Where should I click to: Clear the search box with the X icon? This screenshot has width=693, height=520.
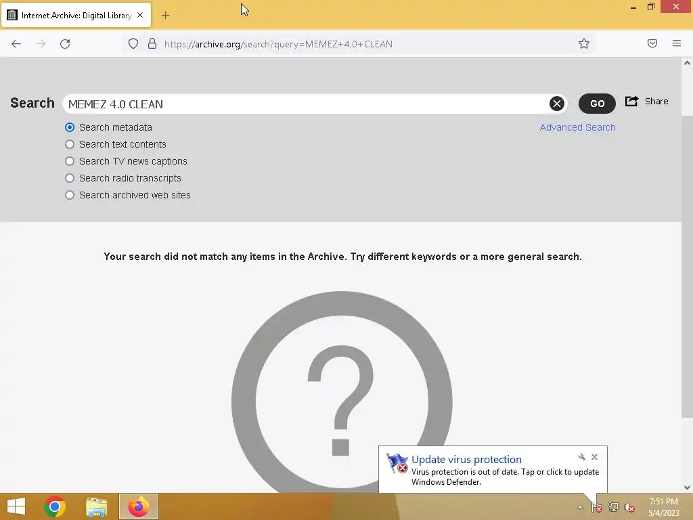tap(557, 104)
